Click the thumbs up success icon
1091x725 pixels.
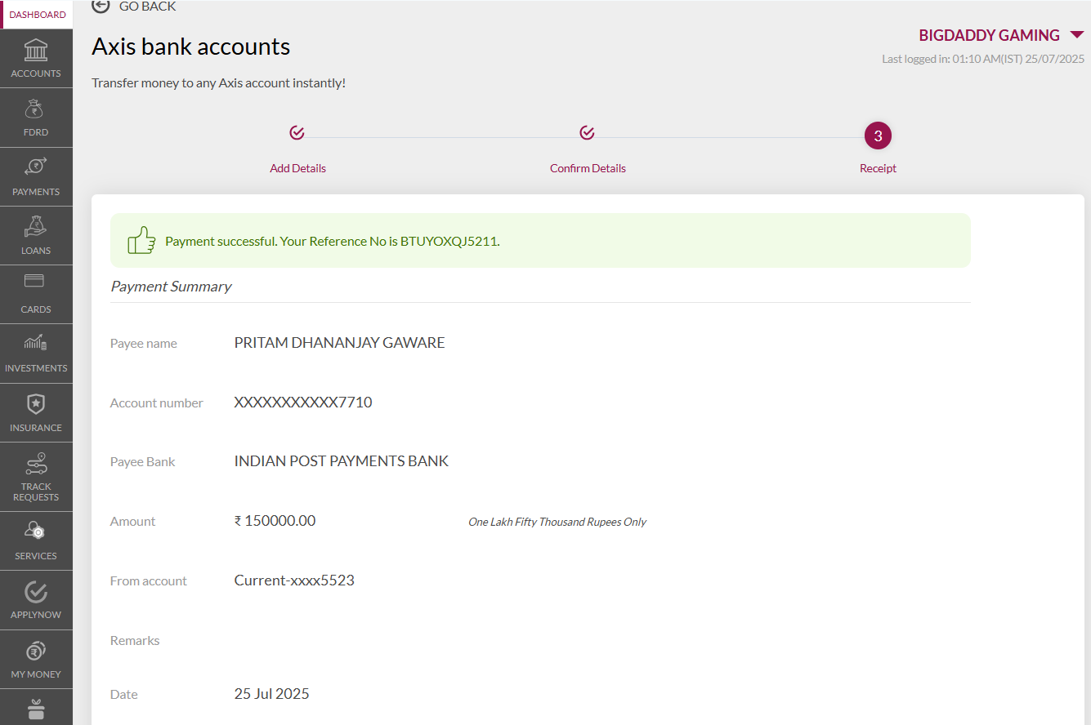pyautogui.click(x=141, y=240)
